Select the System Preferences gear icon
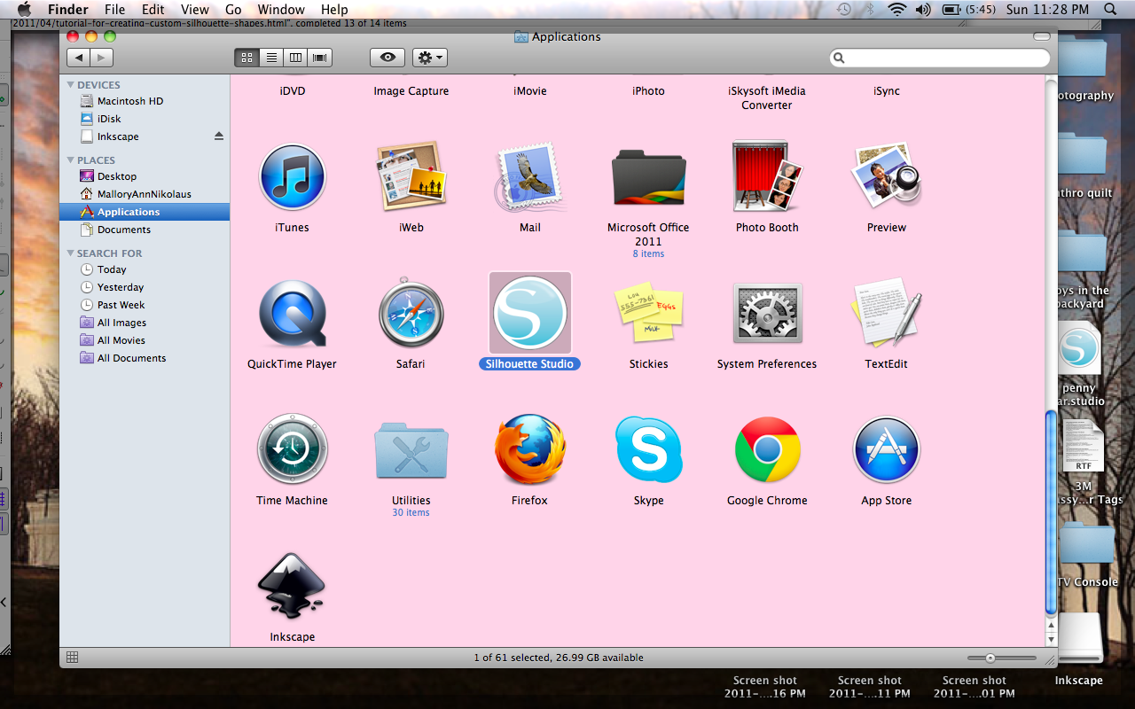 click(x=767, y=315)
